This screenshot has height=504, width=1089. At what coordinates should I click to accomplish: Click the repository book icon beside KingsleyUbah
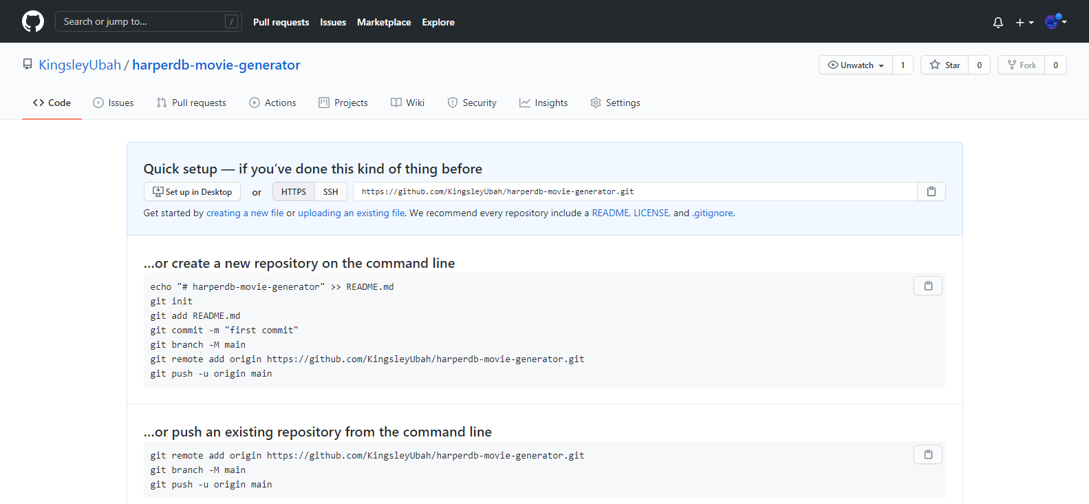click(28, 64)
